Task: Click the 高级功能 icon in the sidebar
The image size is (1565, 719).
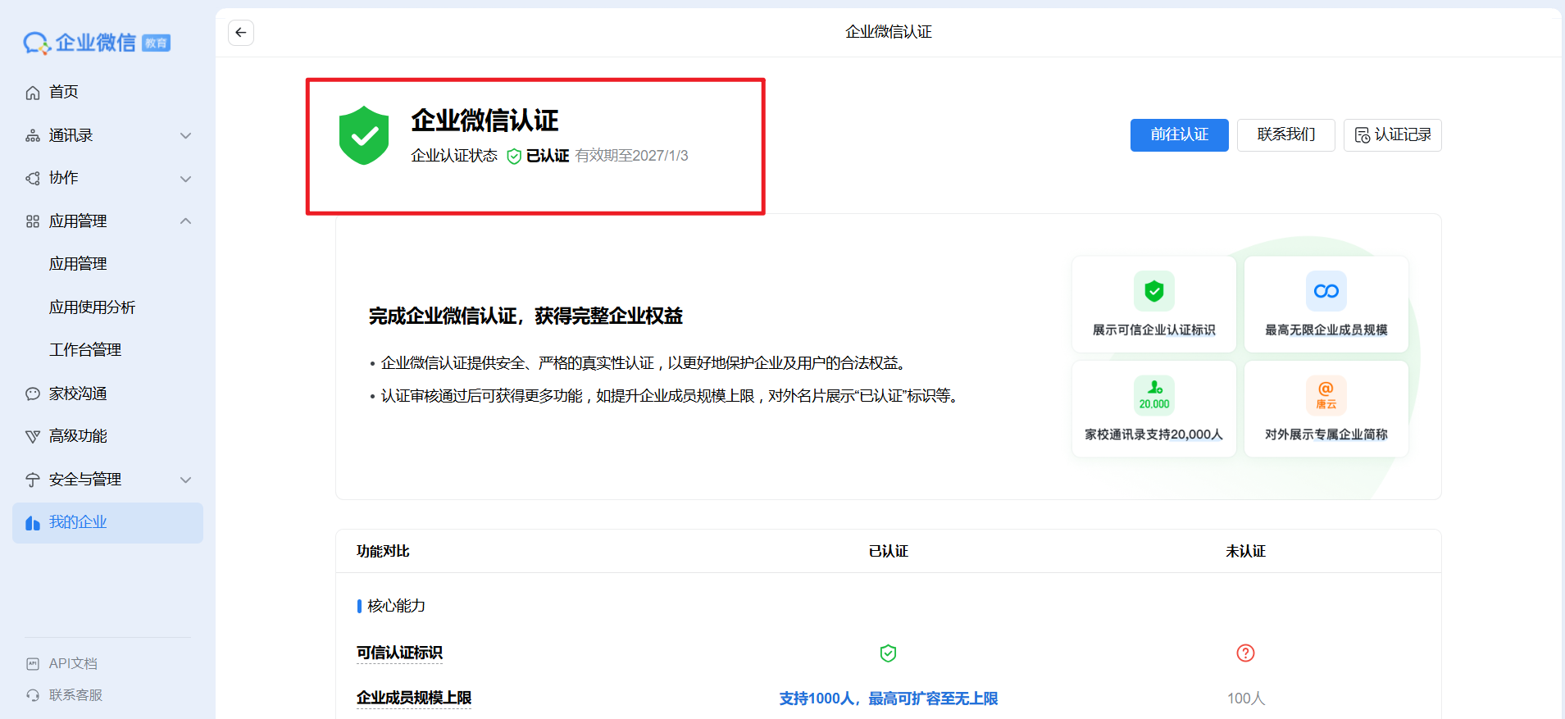Action: 33,436
